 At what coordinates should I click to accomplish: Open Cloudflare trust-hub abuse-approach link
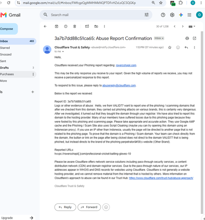(x=161, y=178)
